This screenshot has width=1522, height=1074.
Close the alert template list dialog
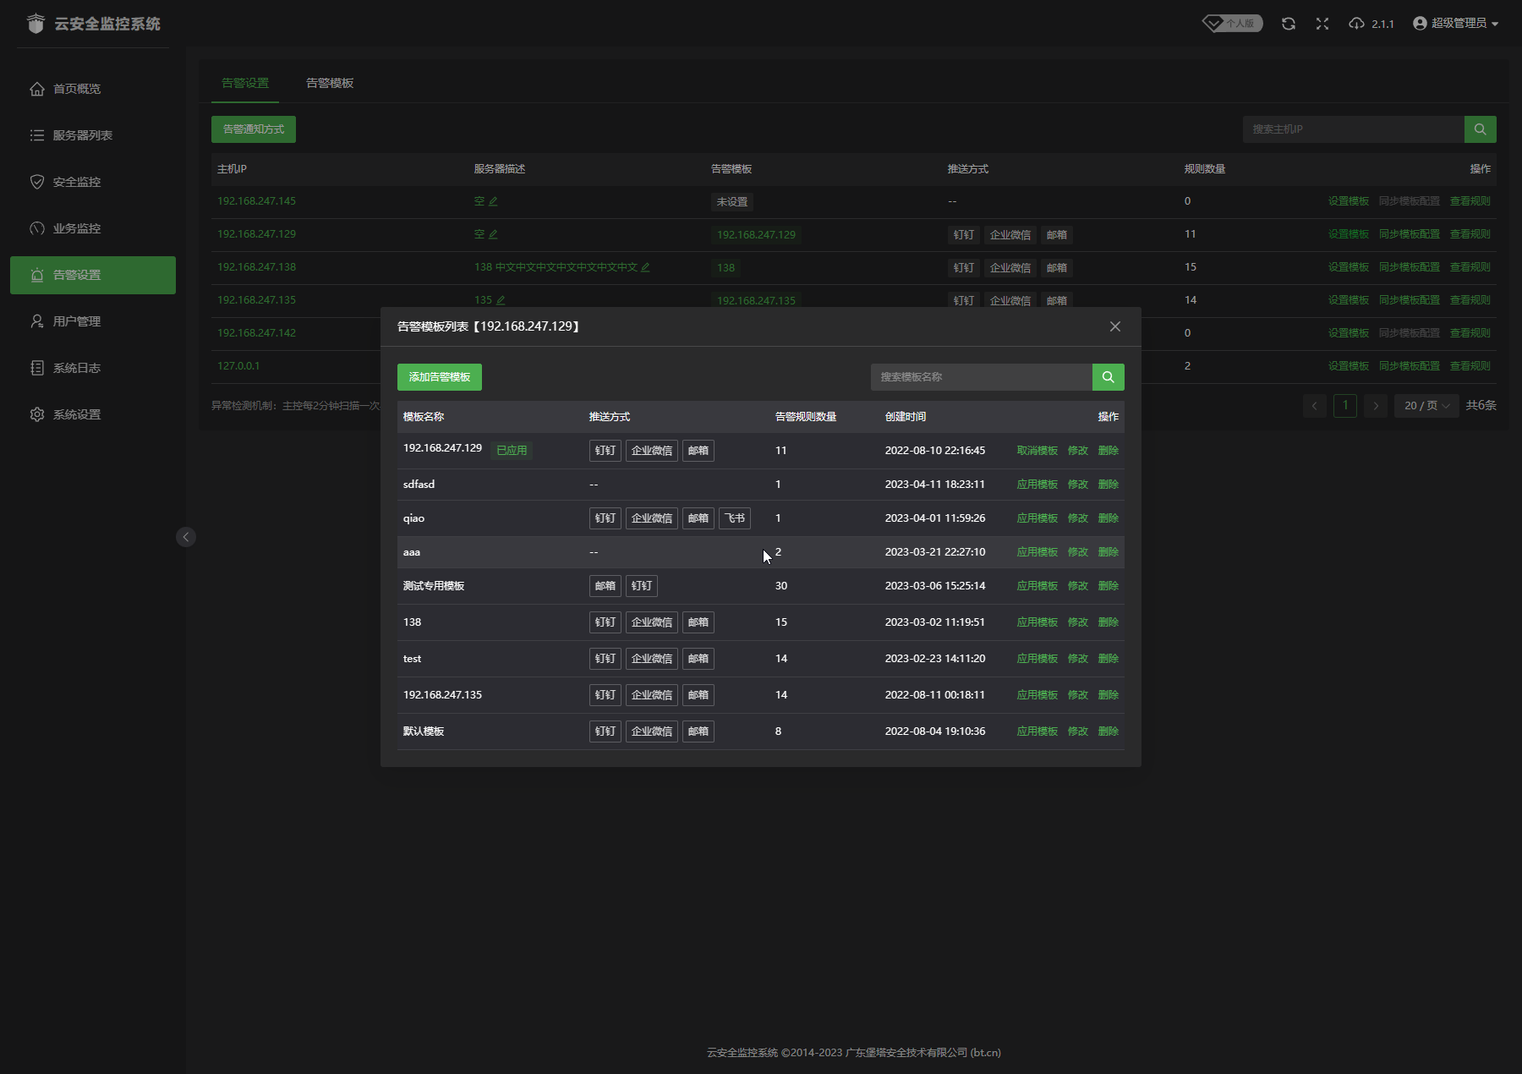tap(1115, 326)
